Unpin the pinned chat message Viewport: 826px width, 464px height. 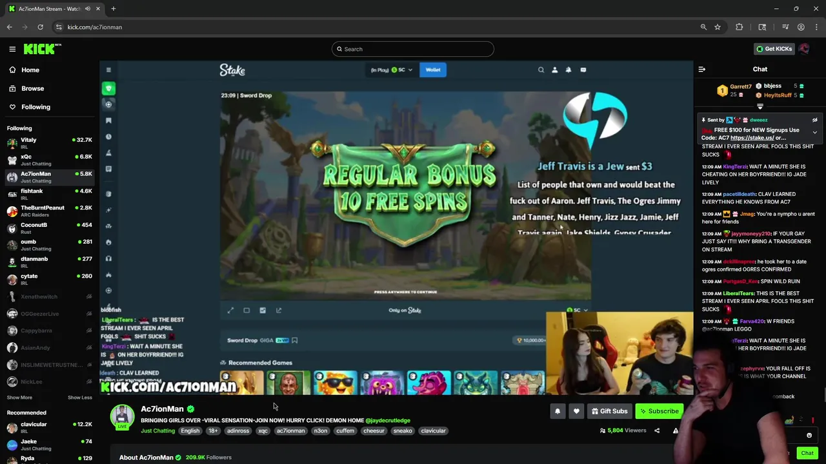tap(814, 120)
